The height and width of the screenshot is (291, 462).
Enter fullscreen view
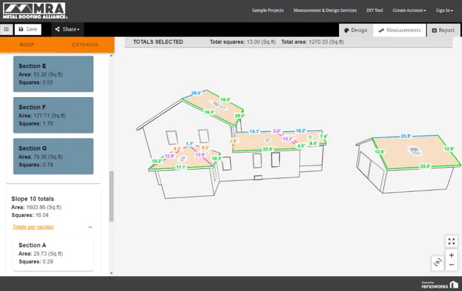pos(451,241)
